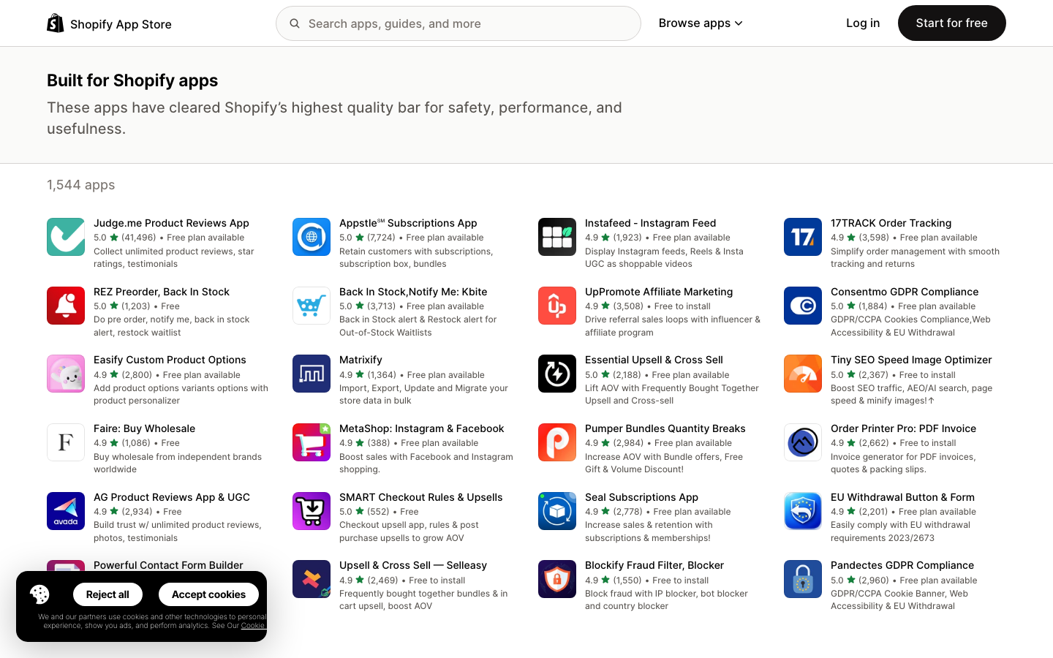Open Pandectes GDPR Compliance title

(x=902, y=565)
